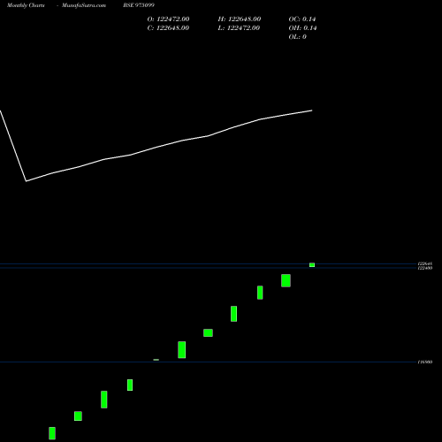Image resolution: width=442 pixels, height=442 pixels.
Task: Click the low value 'L: 122472.00'
Action: tap(239, 28)
